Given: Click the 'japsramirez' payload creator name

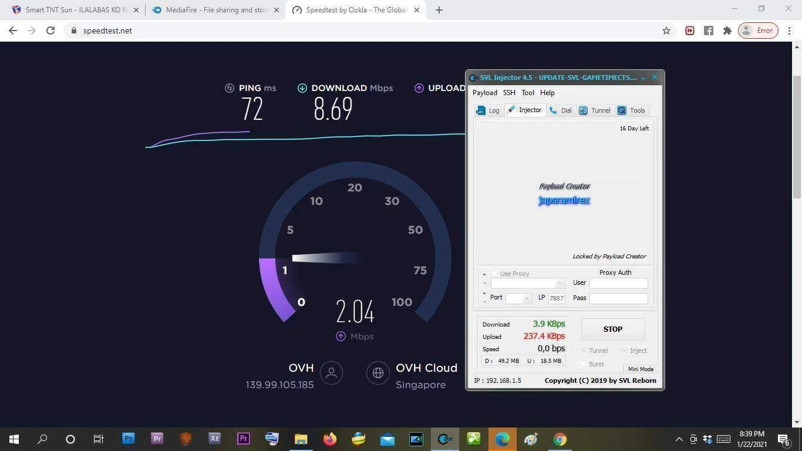Looking at the screenshot, I should tap(564, 200).
